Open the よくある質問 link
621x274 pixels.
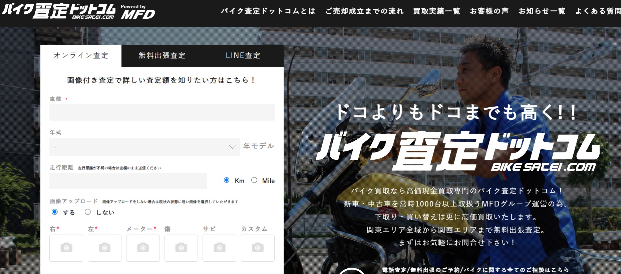pyautogui.click(x=598, y=11)
